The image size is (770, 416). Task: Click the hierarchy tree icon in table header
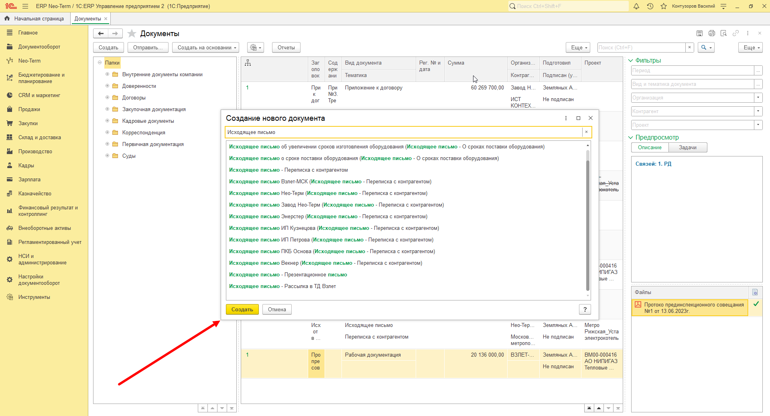point(248,63)
